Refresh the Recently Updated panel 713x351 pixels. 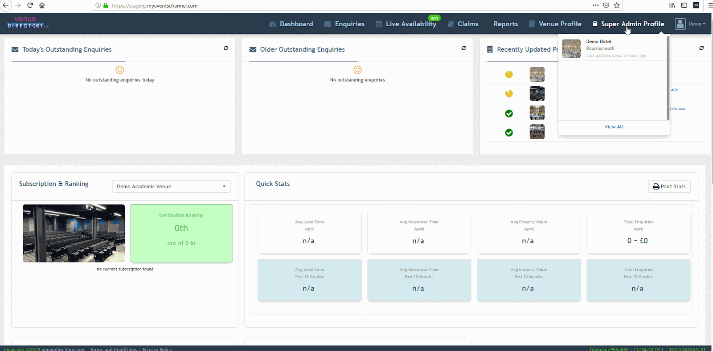(x=702, y=48)
